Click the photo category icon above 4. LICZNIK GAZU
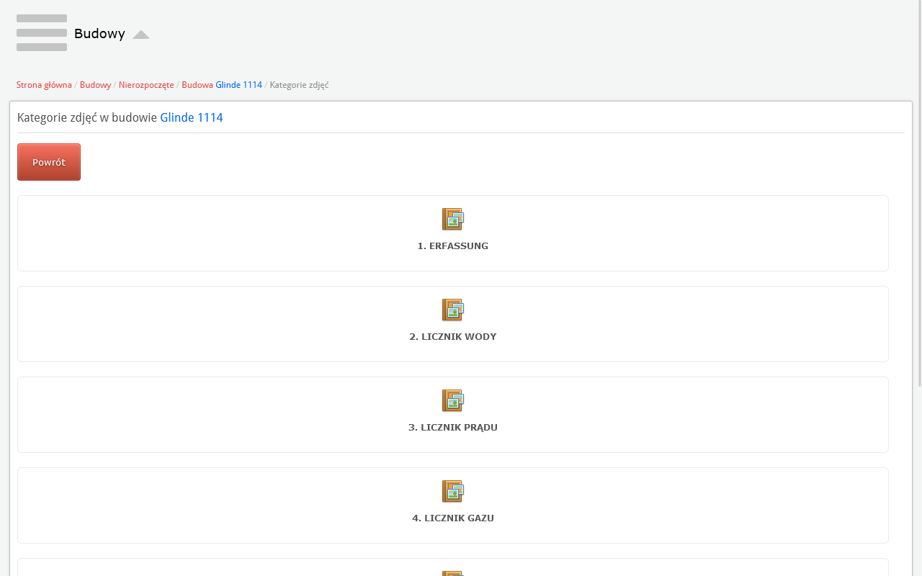The width and height of the screenshot is (922, 576). click(x=452, y=491)
